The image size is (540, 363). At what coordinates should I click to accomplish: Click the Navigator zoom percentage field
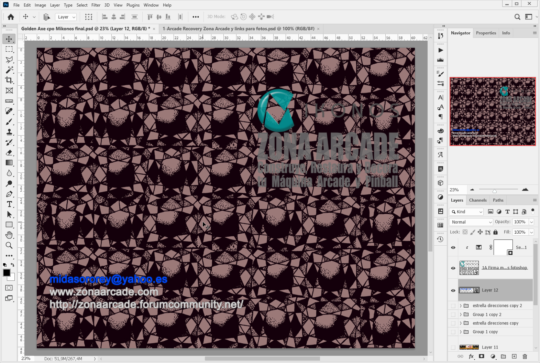tap(457, 190)
